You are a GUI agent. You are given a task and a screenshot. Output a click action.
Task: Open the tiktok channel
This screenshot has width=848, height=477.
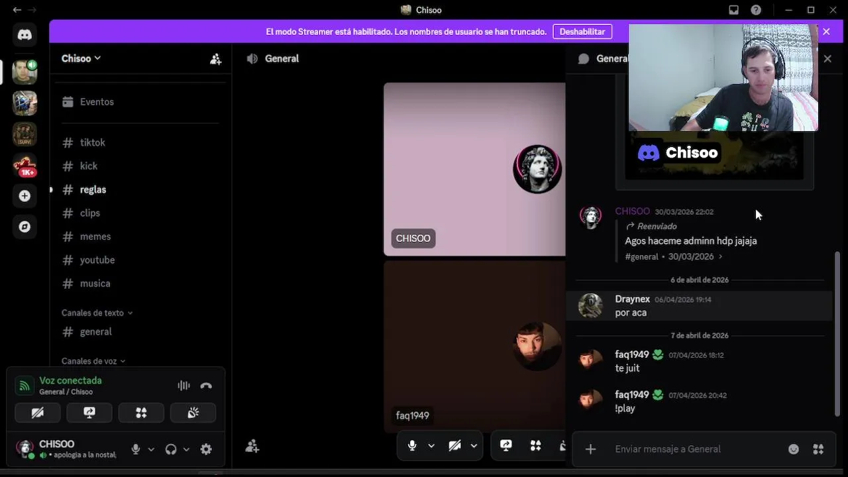[x=140, y=142]
